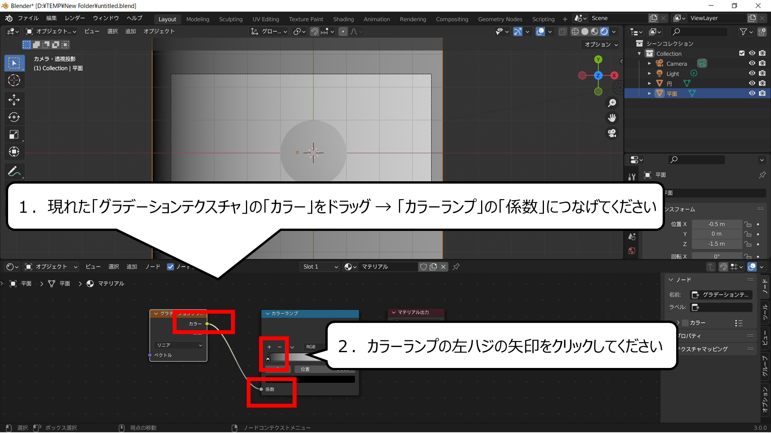The image size is (771, 433).
Task: Switch to wireframe viewport shading
Action: pos(575,32)
